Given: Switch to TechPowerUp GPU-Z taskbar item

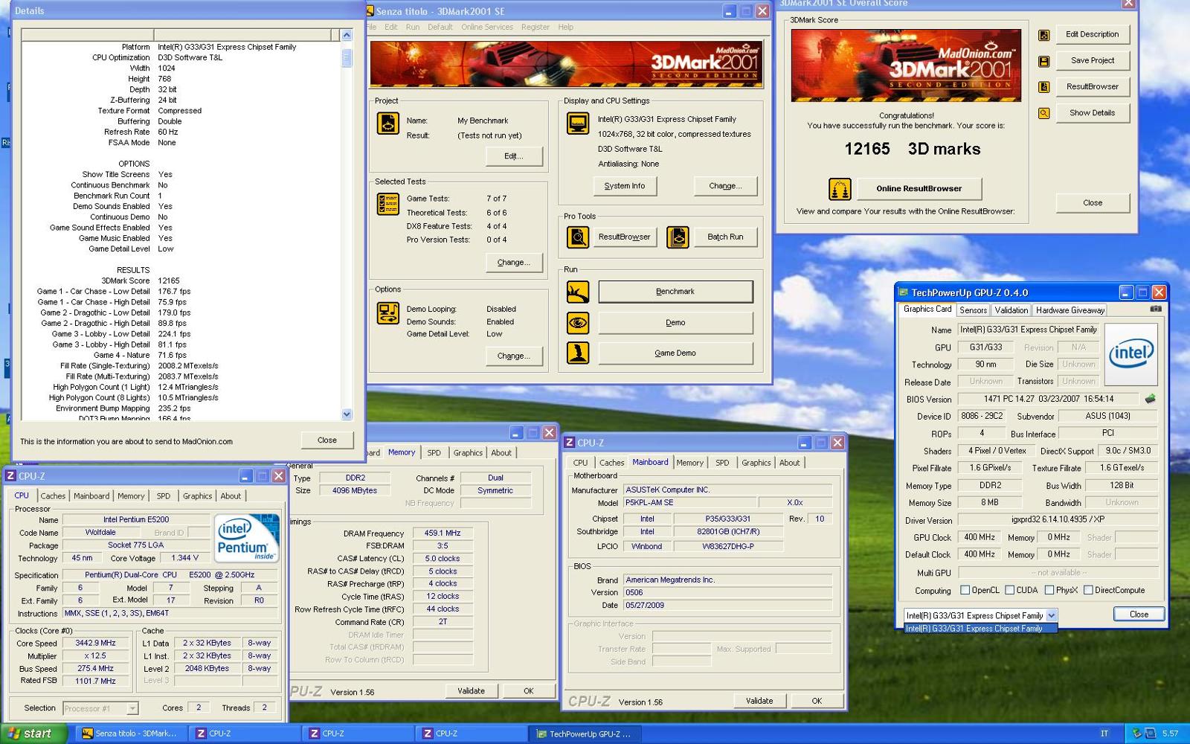Looking at the screenshot, I should pos(586,734).
